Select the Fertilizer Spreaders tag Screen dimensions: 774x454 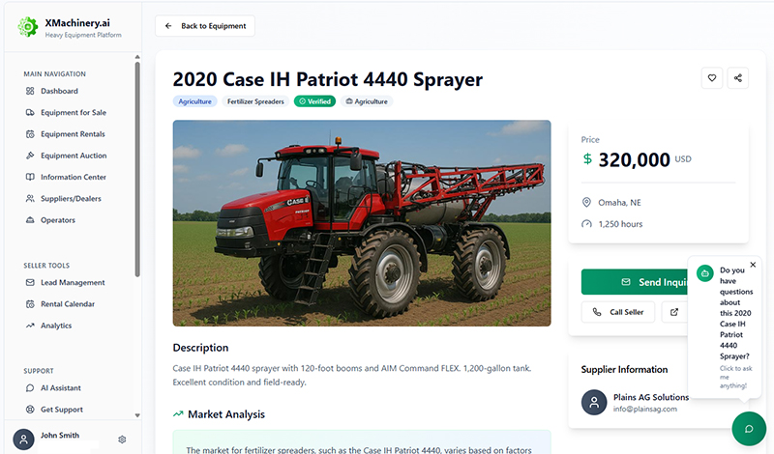[255, 101]
